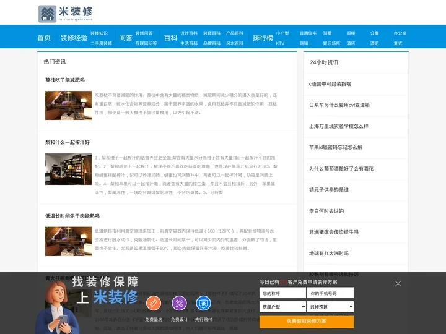Select 公寓 in the ranking menu

pos(374,33)
